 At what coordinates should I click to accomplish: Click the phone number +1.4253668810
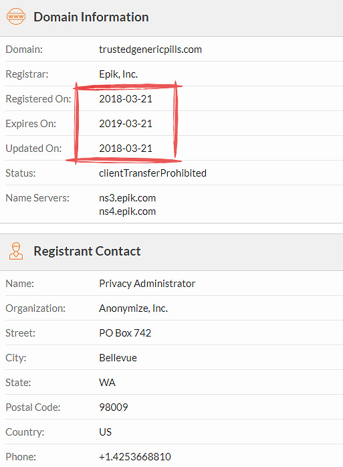point(135,456)
